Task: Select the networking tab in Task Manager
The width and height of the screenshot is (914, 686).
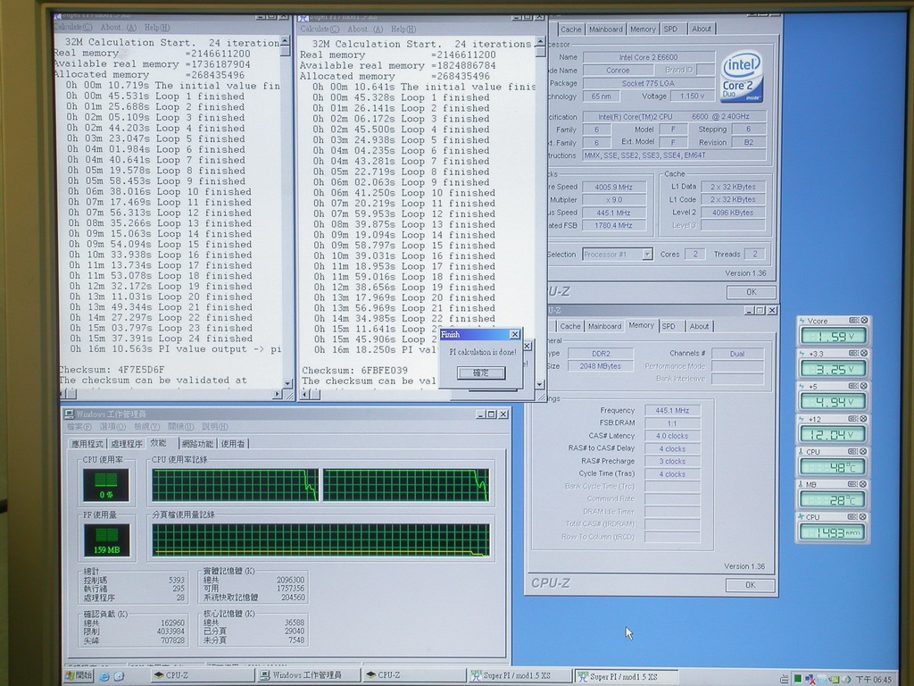Action: click(x=197, y=443)
